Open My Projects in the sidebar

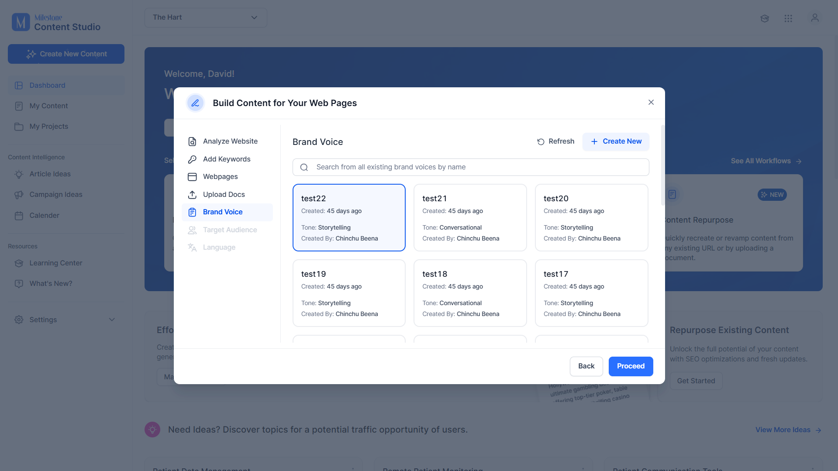click(66, 127)
